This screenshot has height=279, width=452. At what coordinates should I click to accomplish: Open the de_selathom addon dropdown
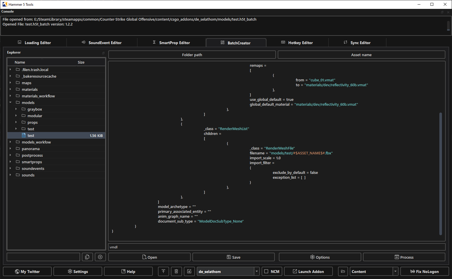tap(257, 271)
